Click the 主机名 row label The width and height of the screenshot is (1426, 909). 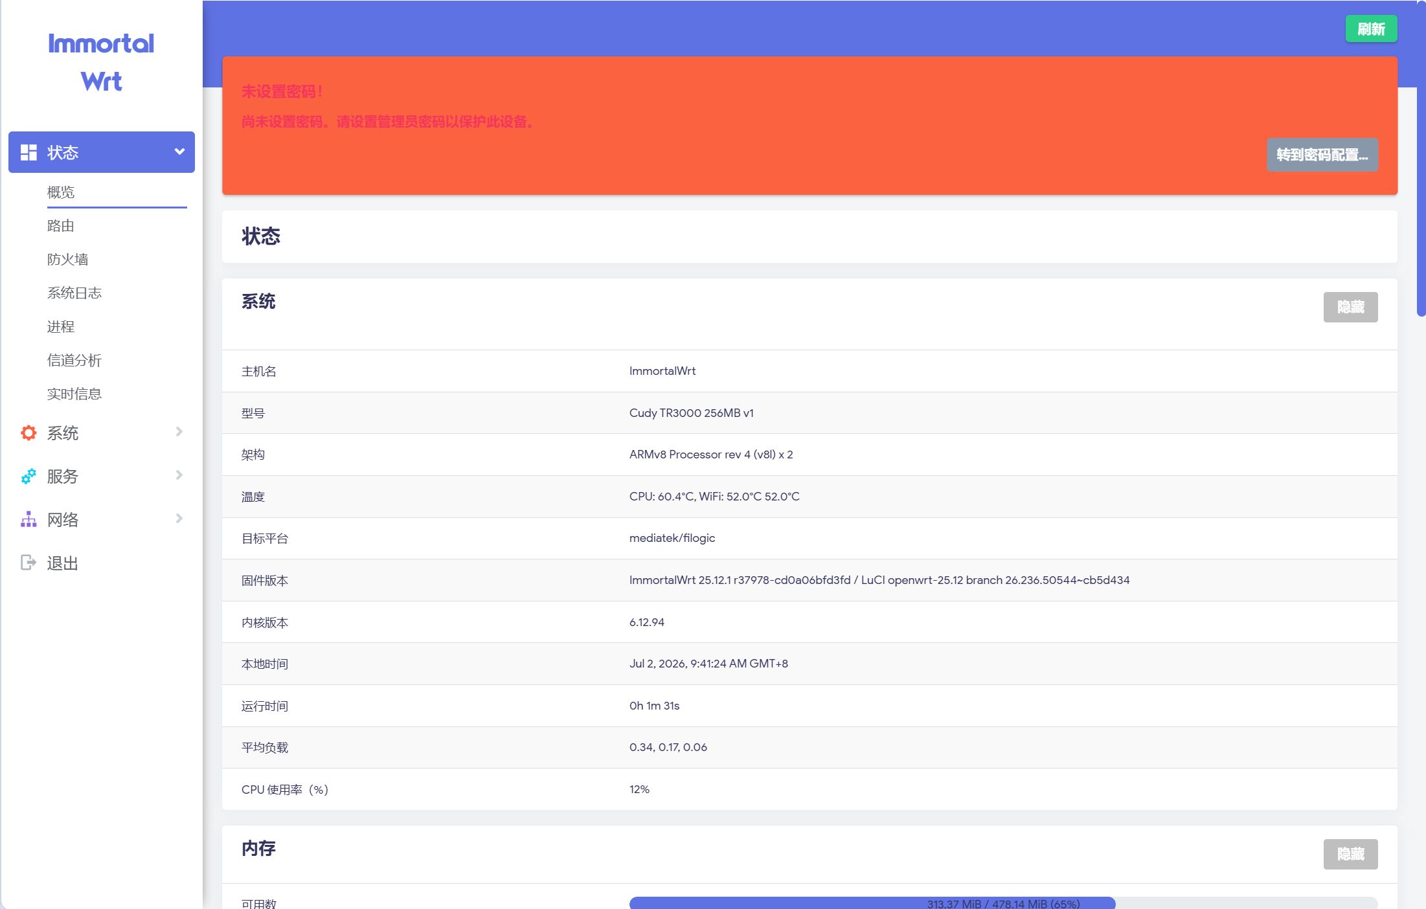(x=259, y=371)
